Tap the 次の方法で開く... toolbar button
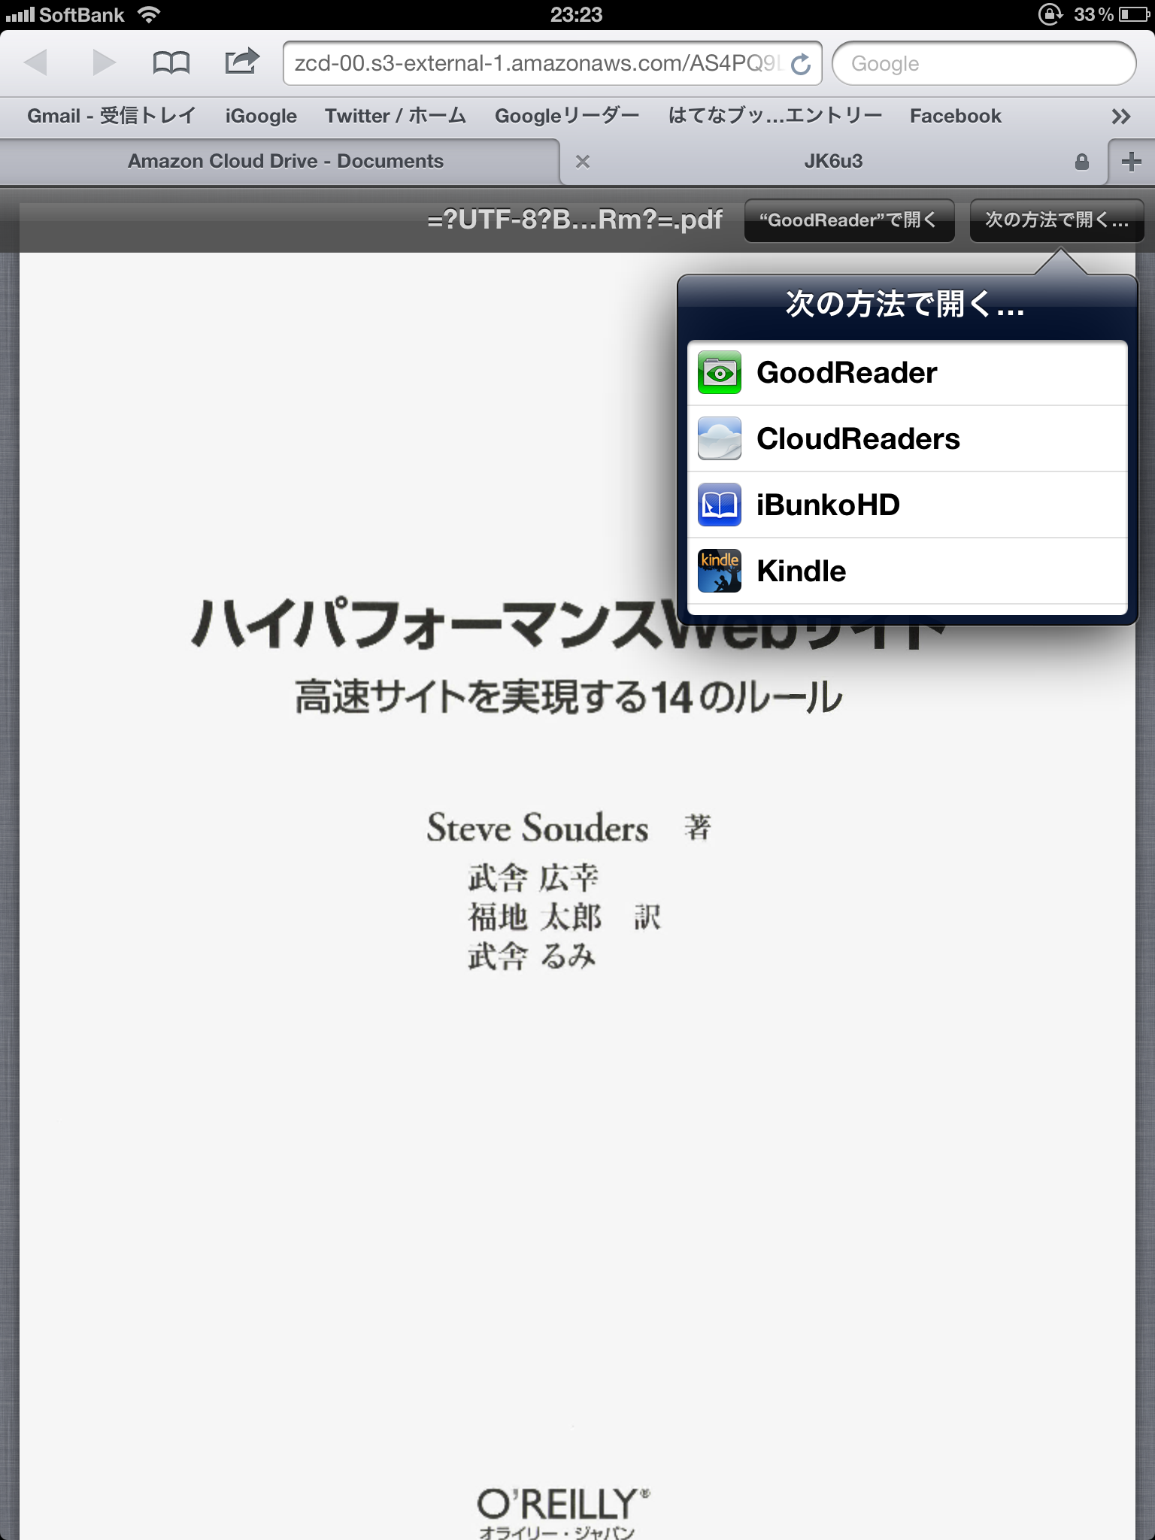The height and width of the screenshot is (1540, 1155). pyautogui.click(x=1056, y=220)
